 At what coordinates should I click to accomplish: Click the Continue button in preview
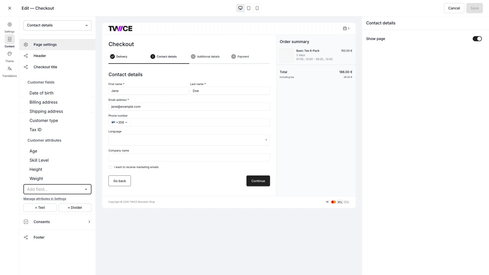258,181
